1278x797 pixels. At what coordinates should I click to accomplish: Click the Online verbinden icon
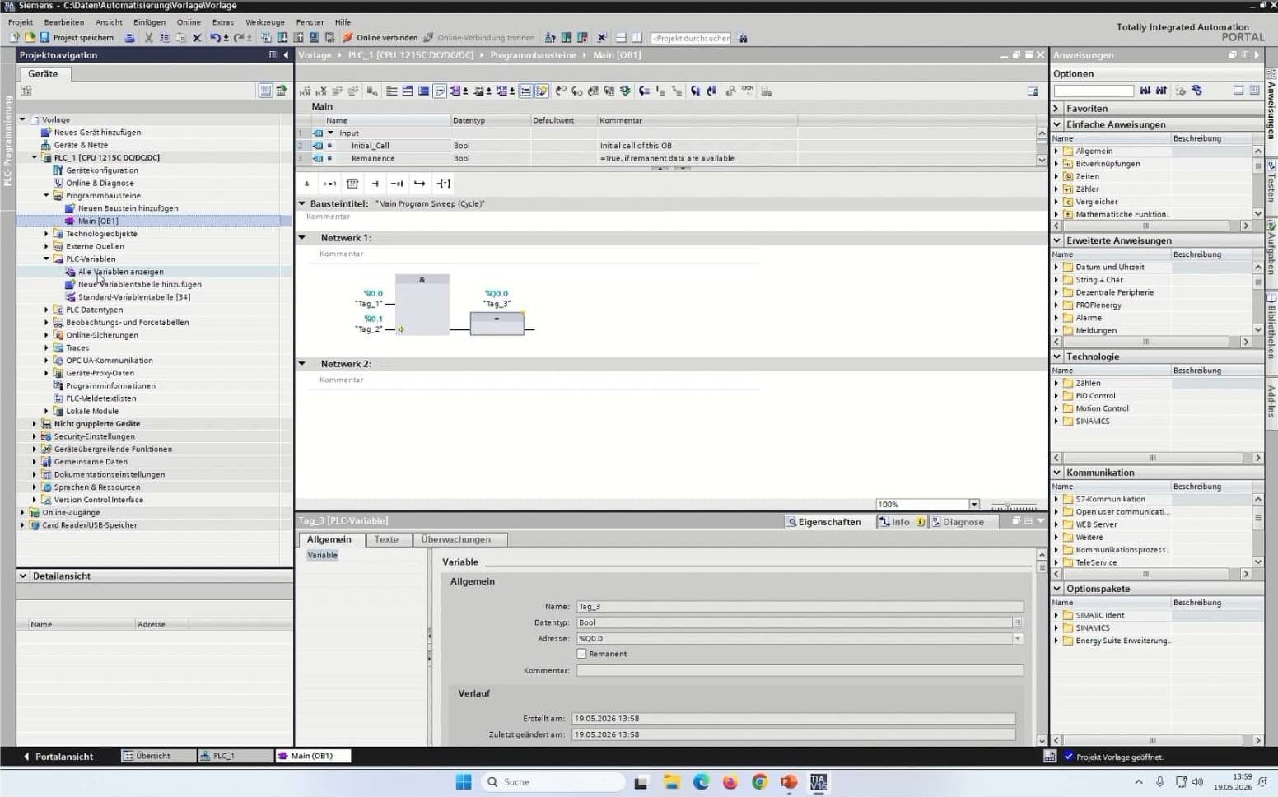347,37
